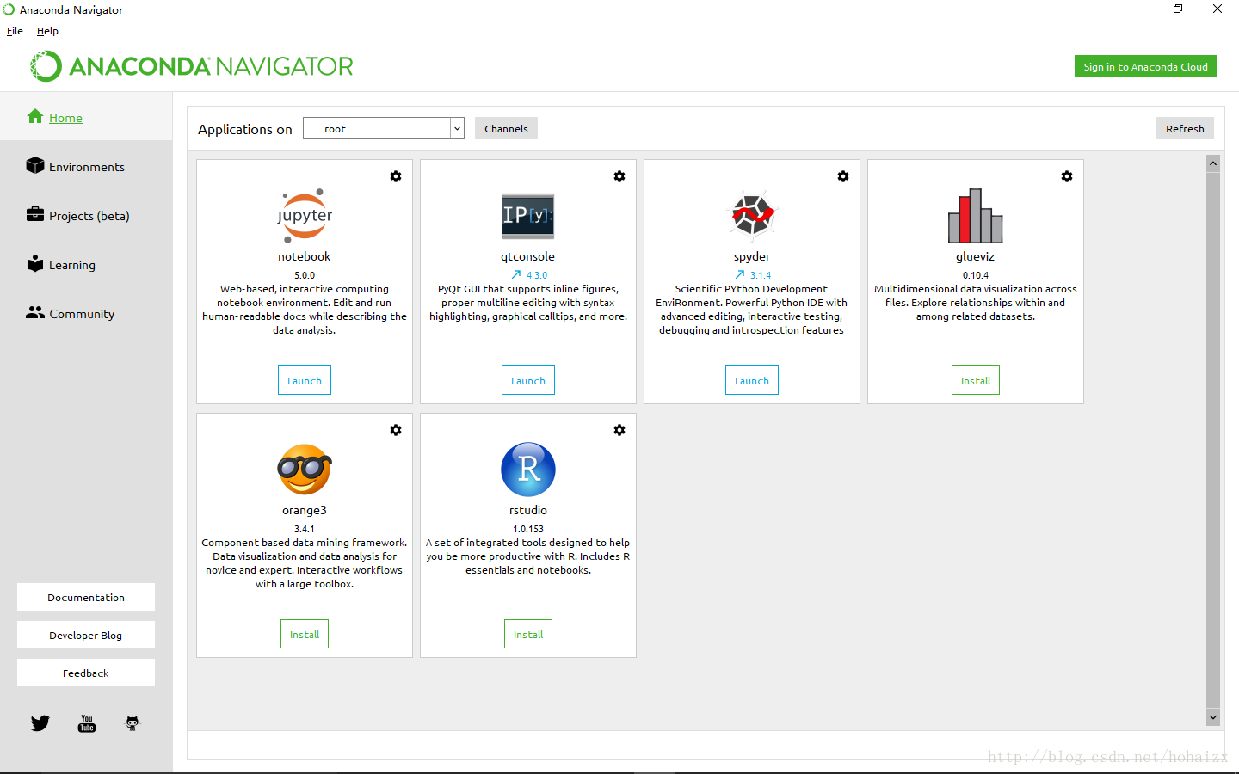
Task: Click spyder update arrow icon
Action: tap(740, 275)
